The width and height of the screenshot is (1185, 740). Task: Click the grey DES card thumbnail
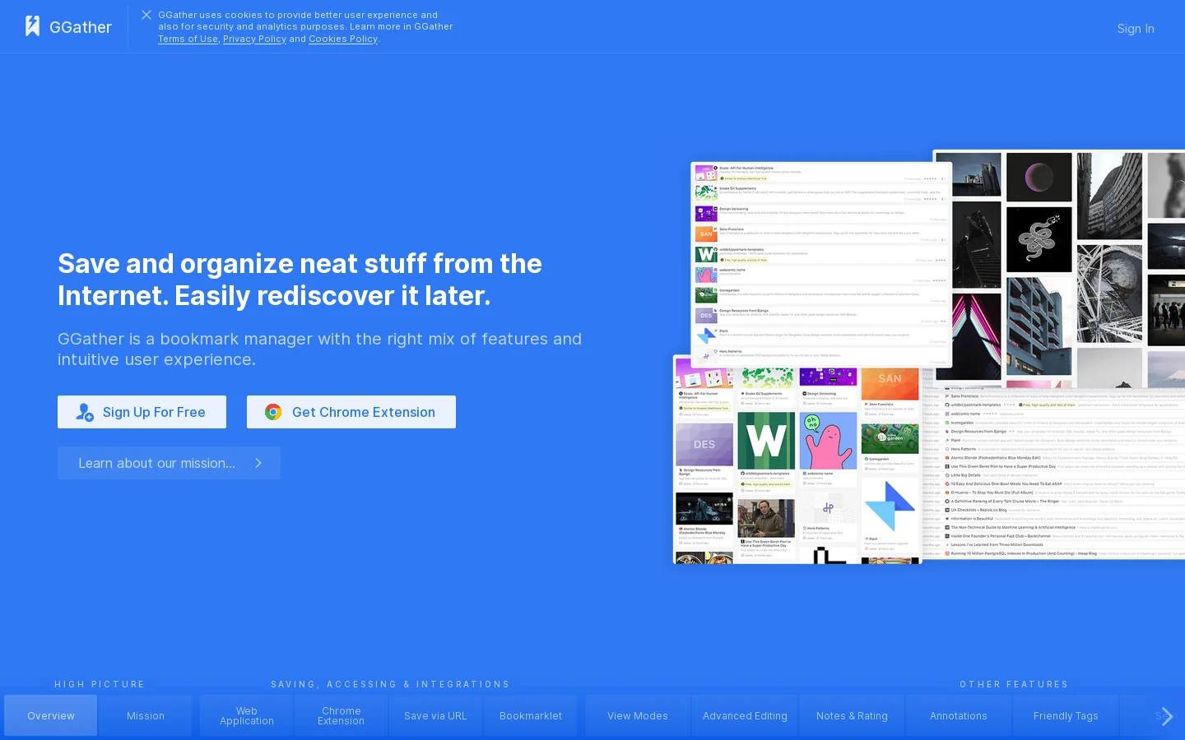click(x=704, y=445)
